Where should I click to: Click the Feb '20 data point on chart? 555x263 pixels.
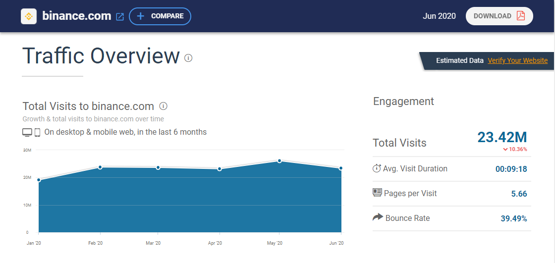(x=100, y=167)
